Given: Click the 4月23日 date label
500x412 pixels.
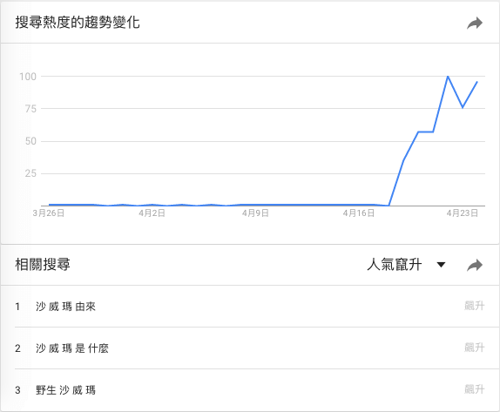Looking at the screenshot, I should coord(462,213).
